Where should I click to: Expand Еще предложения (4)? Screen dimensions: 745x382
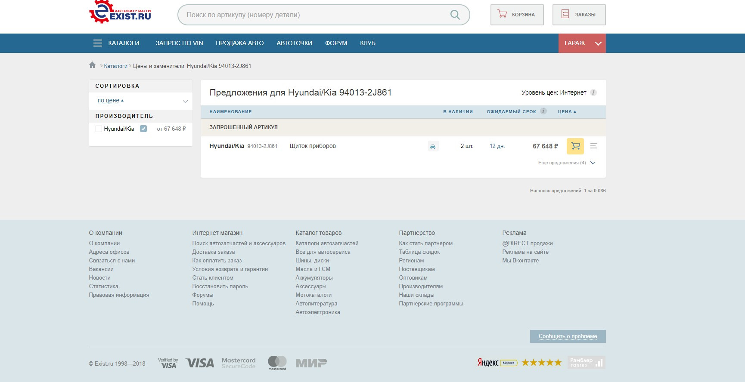click(x=566, y=163)
